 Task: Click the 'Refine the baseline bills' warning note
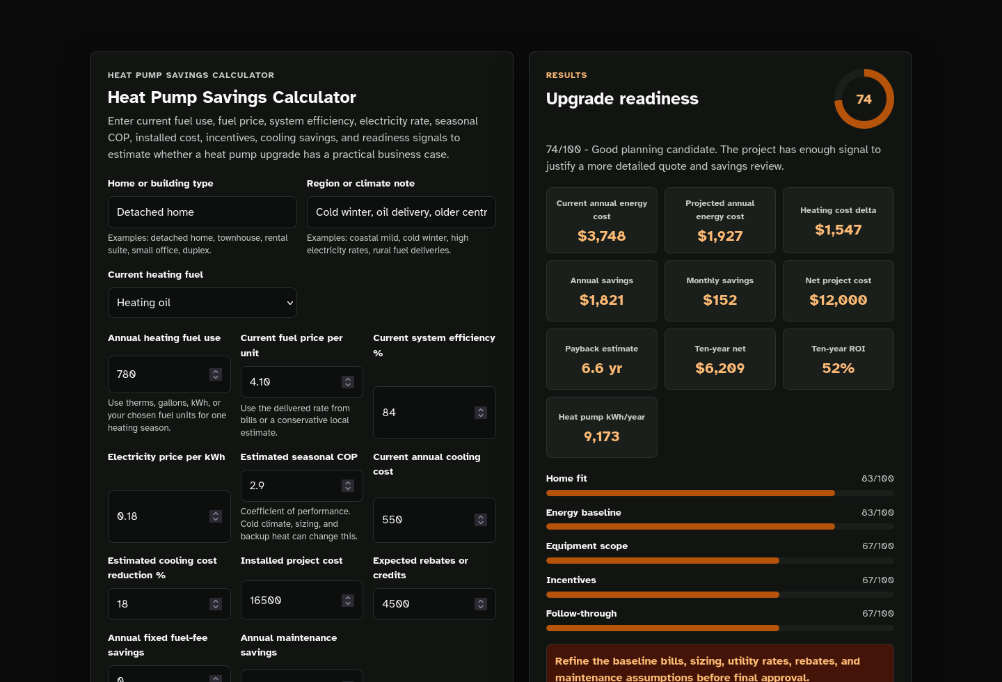tap(720, 665)
